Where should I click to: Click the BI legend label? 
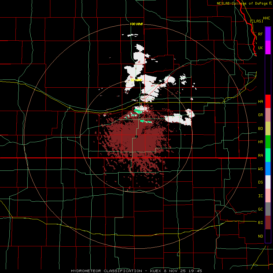coord(260,223)
